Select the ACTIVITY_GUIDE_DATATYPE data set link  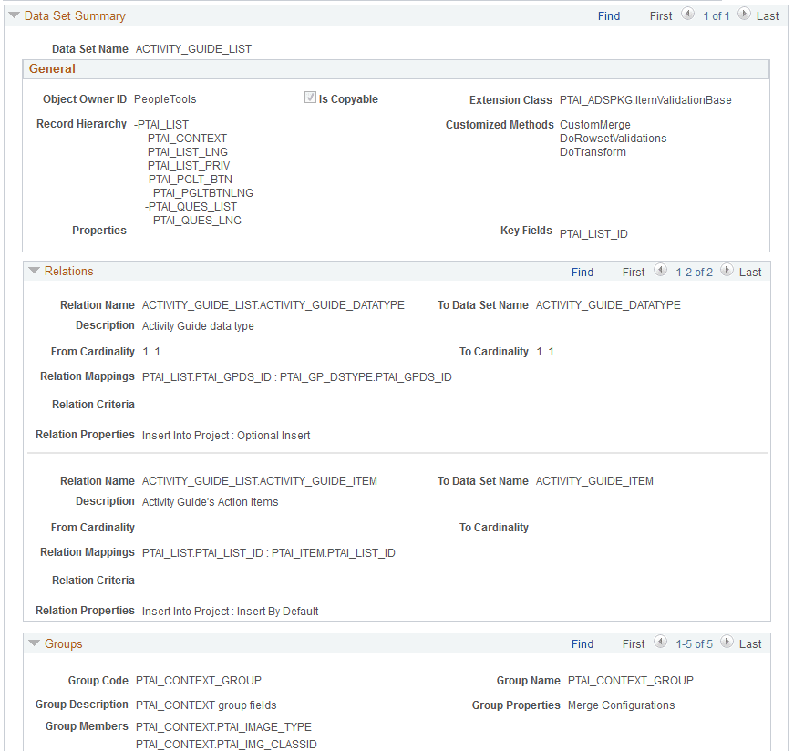click(608, 304)
